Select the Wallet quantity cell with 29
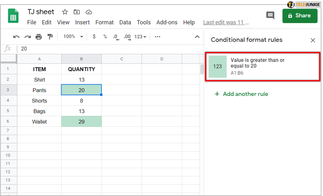Image resolution: width=323 pixels, height=196 pixels. coord(81,122)
